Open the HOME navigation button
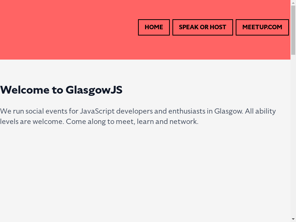 [x=154, y=27]
